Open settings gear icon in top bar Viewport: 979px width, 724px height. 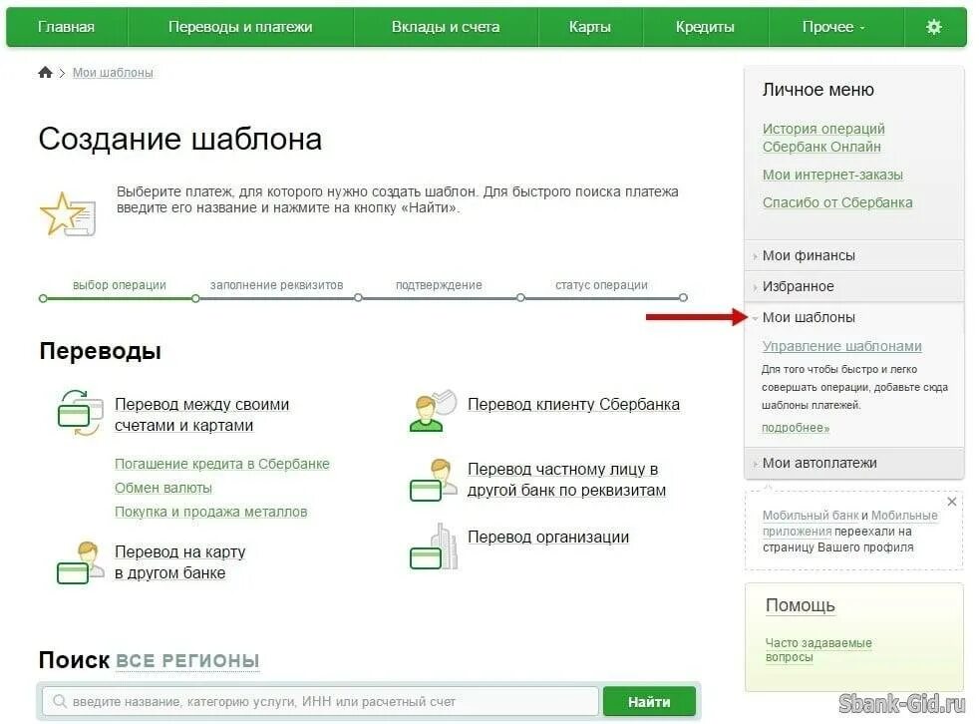click(933, 27)
